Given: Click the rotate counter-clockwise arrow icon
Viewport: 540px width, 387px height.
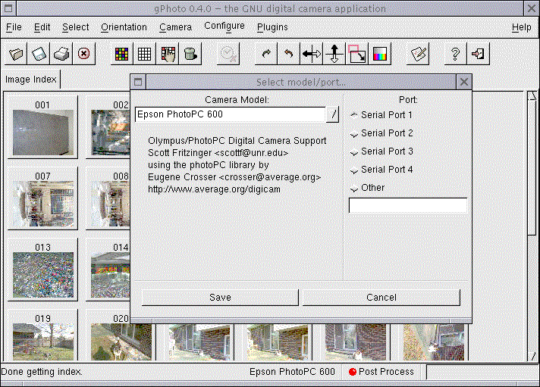Looking at the screenshot, I should click(x=289, y=54).
